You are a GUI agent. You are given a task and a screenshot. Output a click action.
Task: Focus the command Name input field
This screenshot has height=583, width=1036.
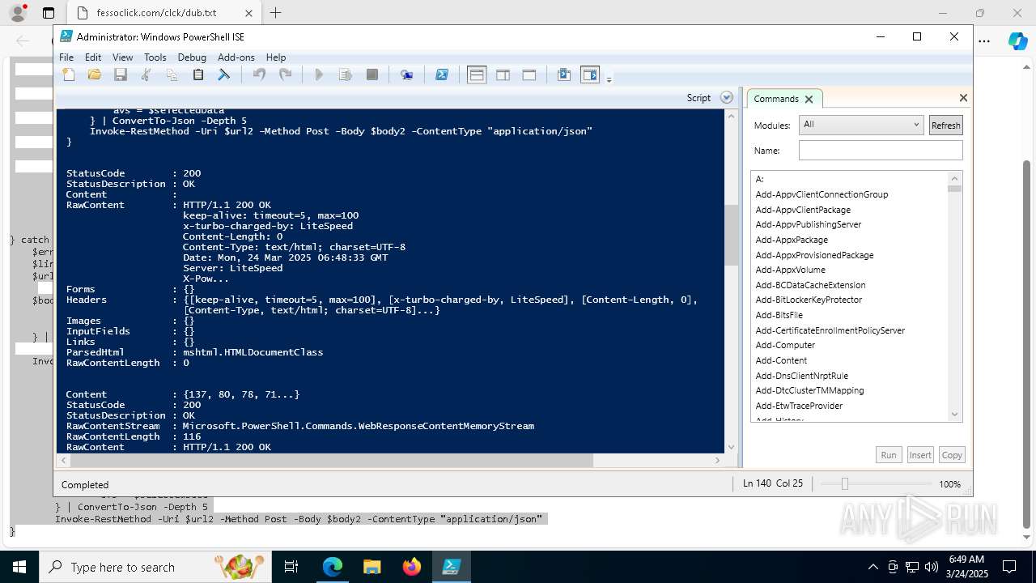881,151
